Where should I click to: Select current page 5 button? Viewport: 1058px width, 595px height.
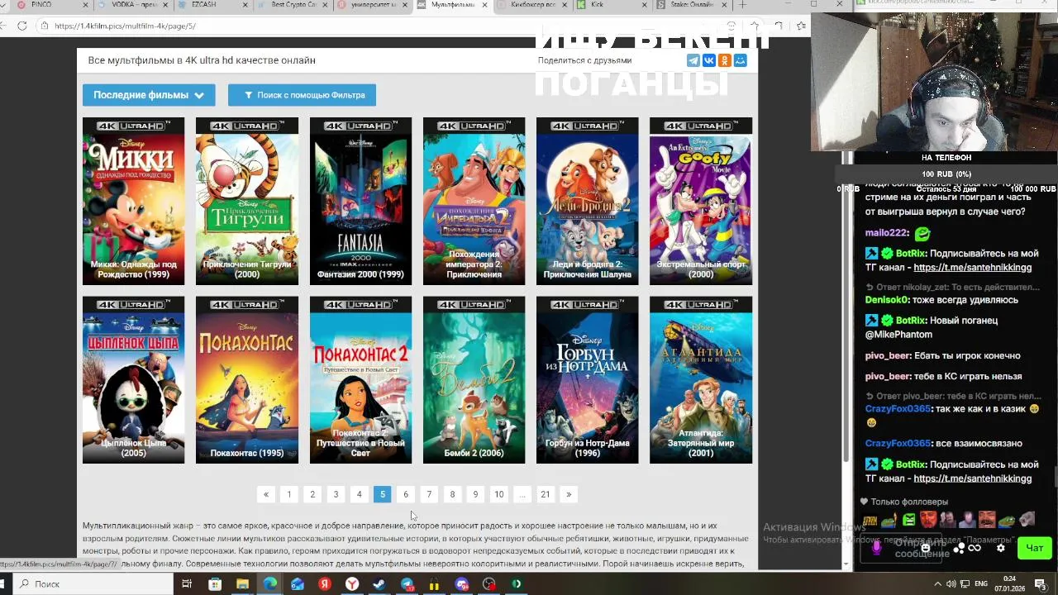pos(383,494)
